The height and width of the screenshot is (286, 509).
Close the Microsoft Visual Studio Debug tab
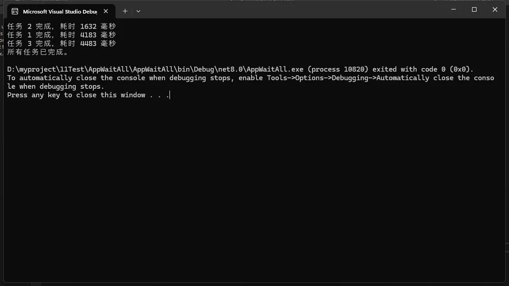105,11
